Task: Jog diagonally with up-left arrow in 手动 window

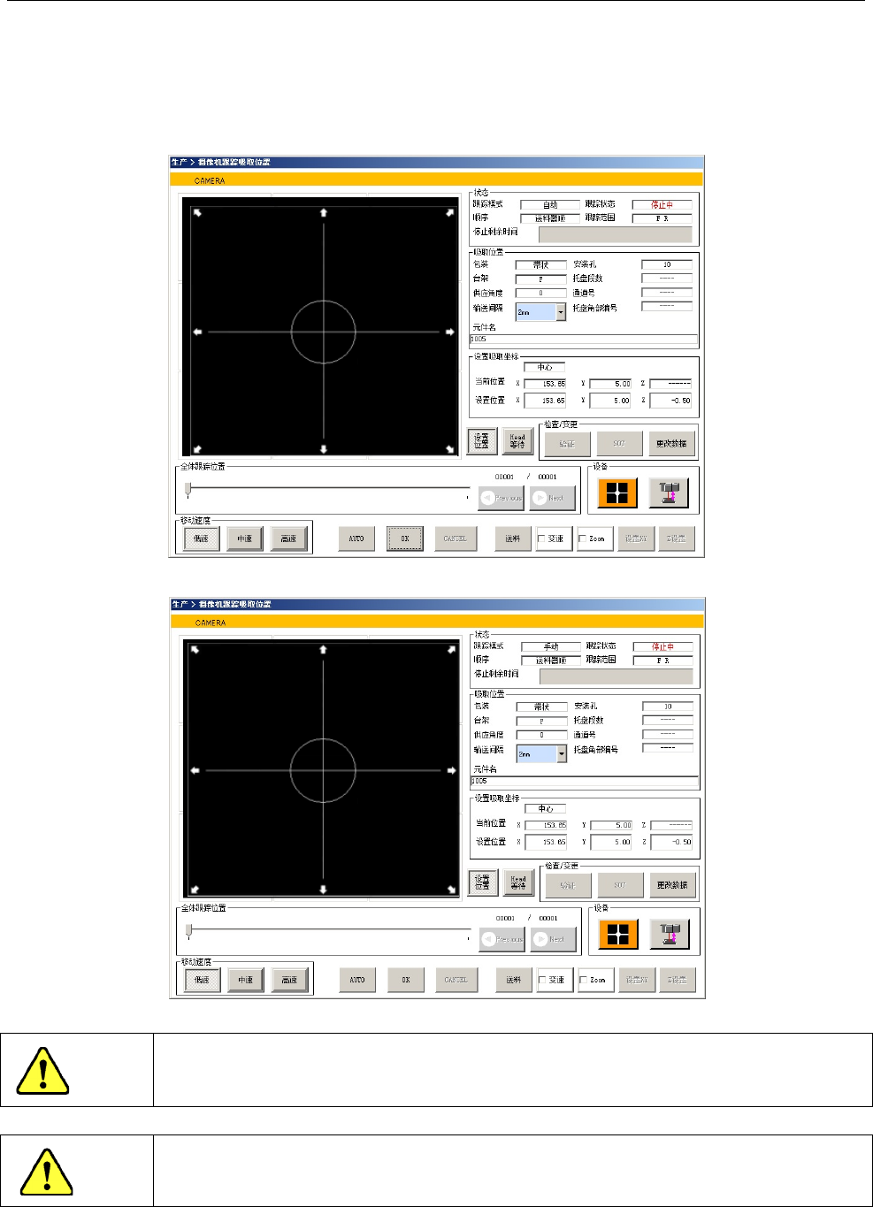Action: [195, 650]
